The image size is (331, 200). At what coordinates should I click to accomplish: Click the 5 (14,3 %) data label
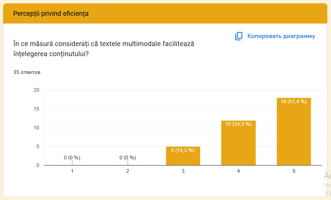183,150
